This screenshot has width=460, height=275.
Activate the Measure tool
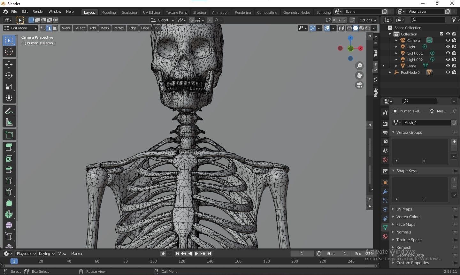tap(9, 122)
